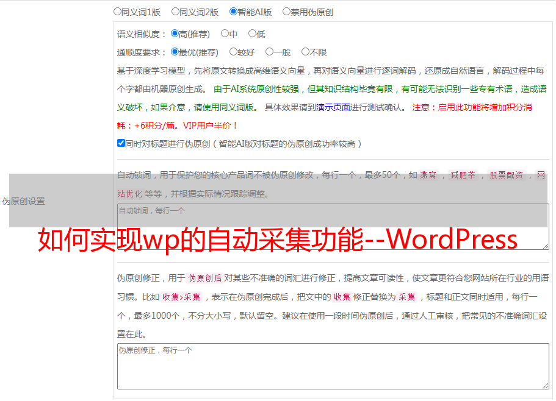Set 语义相似度 to 中
Screen dimensions: 556x401
225,34
